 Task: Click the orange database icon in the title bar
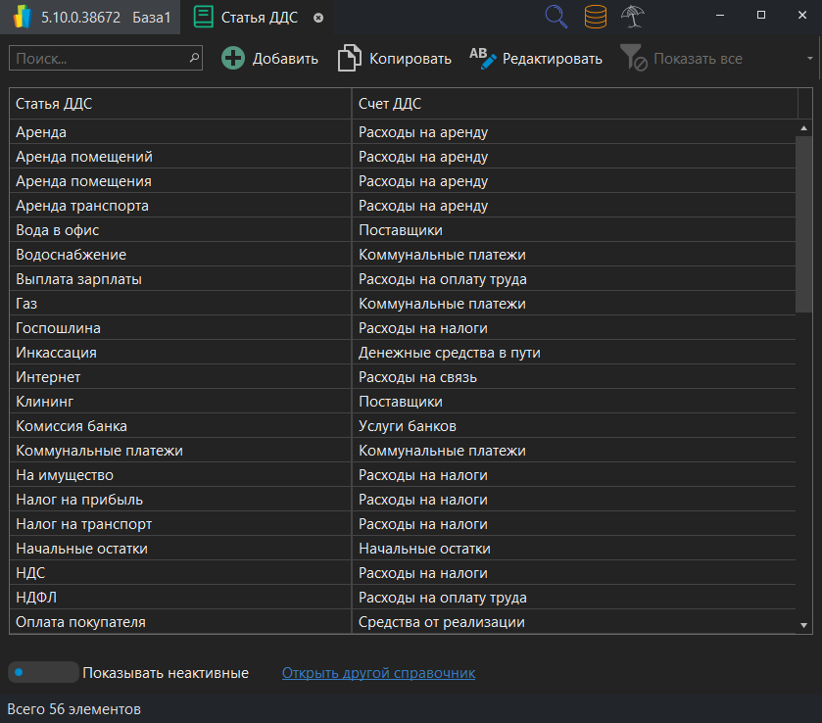tap(595, 16)
